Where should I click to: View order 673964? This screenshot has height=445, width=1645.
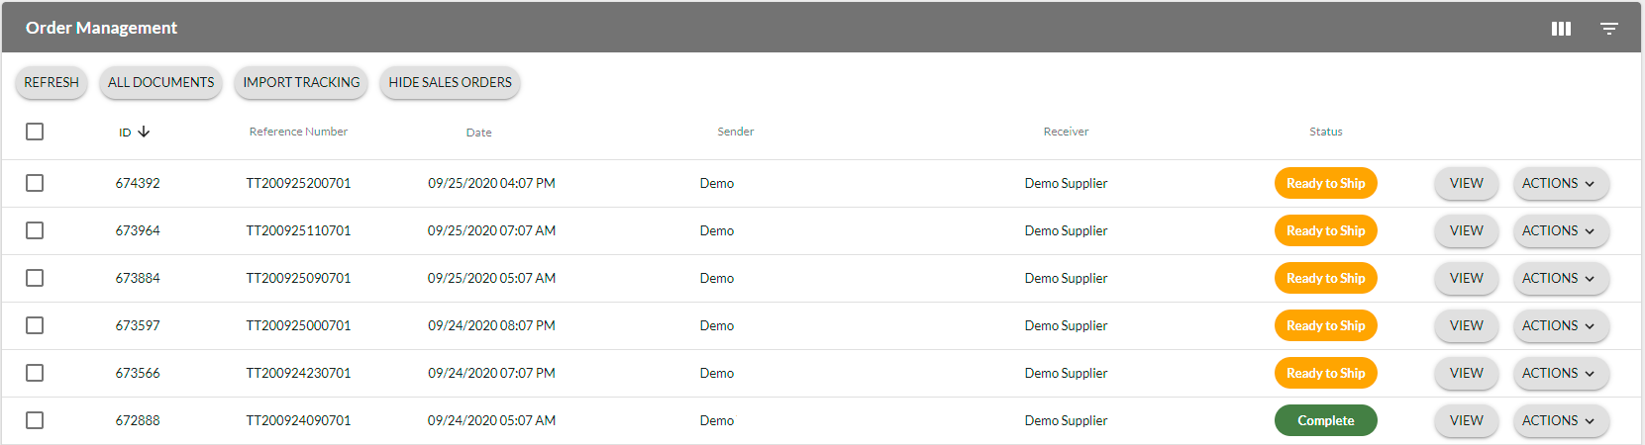[1466, 230]
